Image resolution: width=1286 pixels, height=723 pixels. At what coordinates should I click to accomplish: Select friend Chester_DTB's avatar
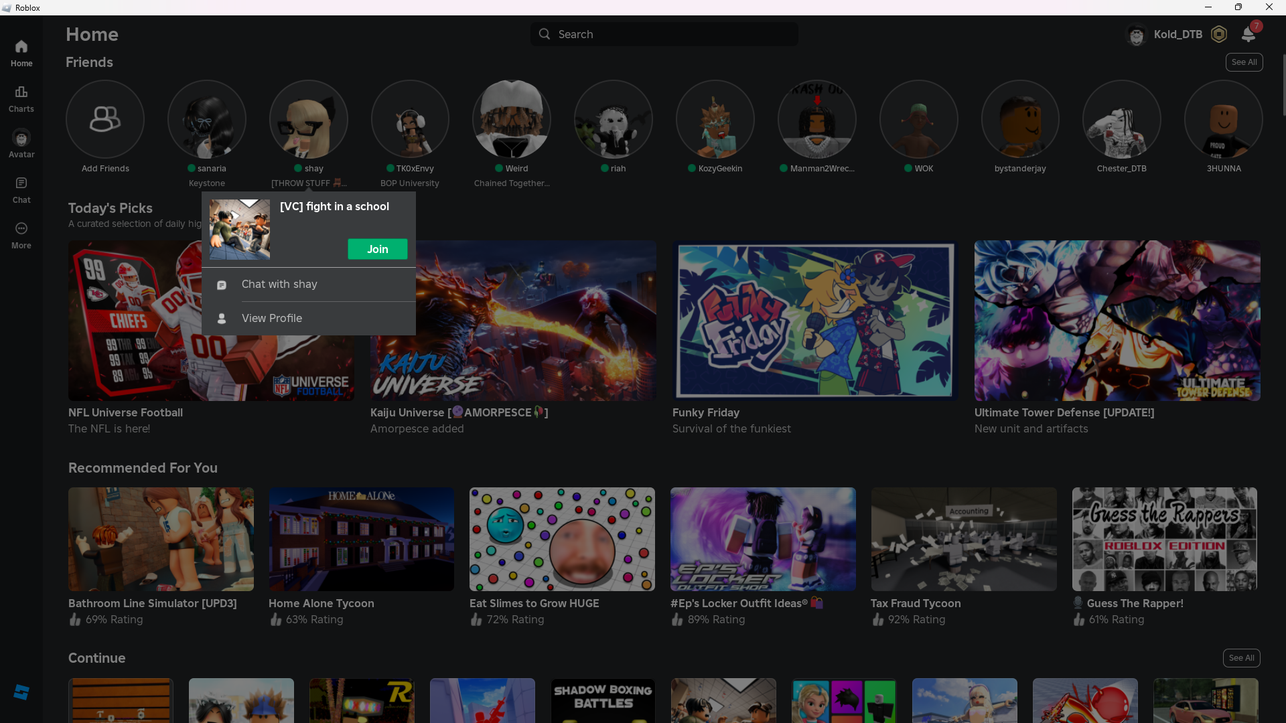[1122, 119]
